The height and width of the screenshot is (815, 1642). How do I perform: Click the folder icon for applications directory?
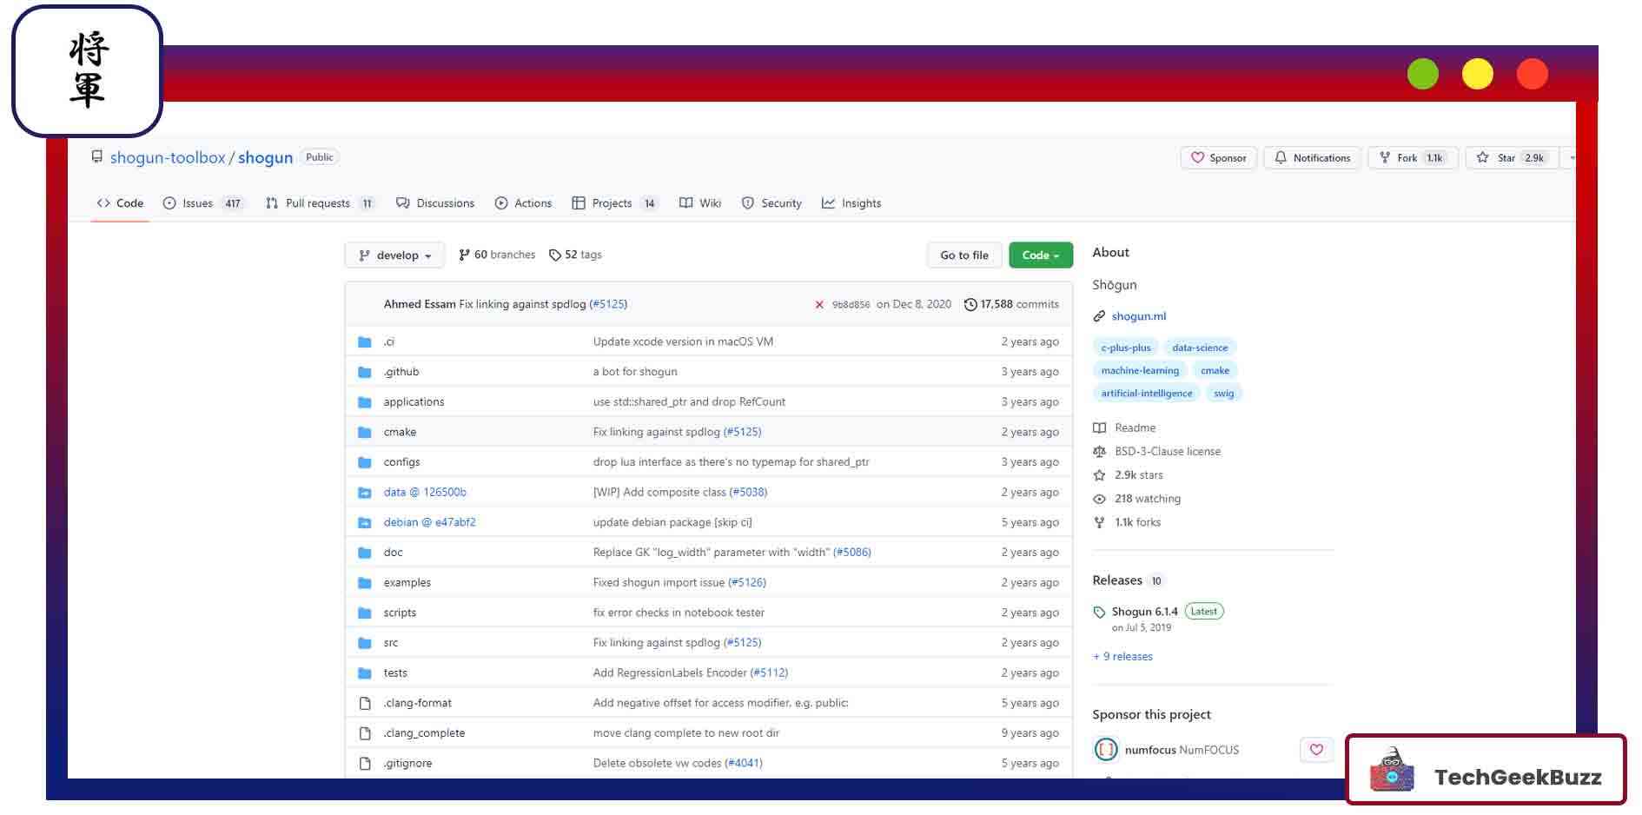(x=365, y=402)
